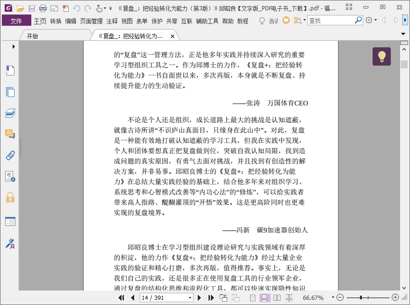Click the zoom in plus button
Screen dimensions: 410x305
395,298
